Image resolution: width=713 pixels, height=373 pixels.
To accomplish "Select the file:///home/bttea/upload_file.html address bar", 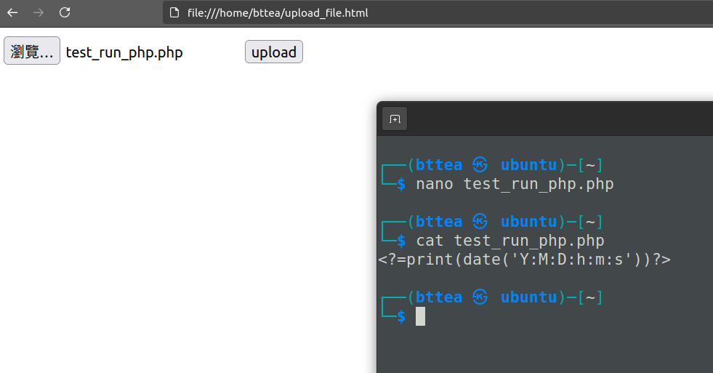I will point(438,13).
